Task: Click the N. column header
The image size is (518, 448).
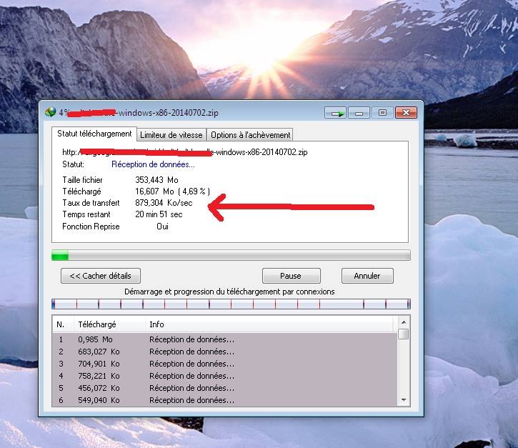Action: pyautogui.click(x=62, y=324)
